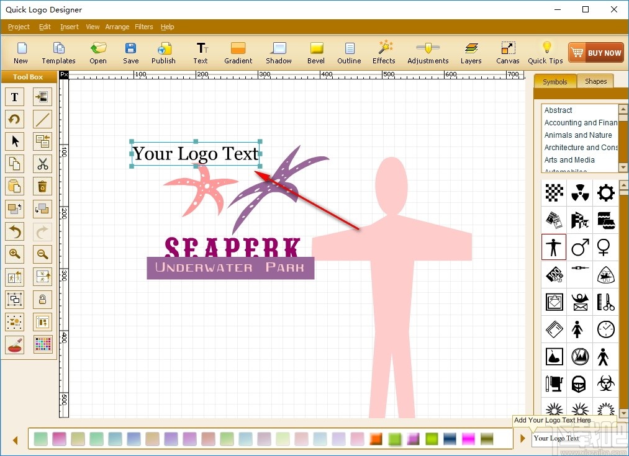The width and height of the screenshot is (629, 456).
Task: Select the Text tool in the Tool Box
Action: [x=15, y=97]
